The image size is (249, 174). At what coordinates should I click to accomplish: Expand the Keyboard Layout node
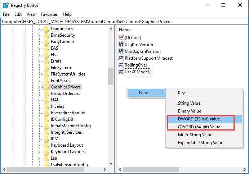[39, 146]
